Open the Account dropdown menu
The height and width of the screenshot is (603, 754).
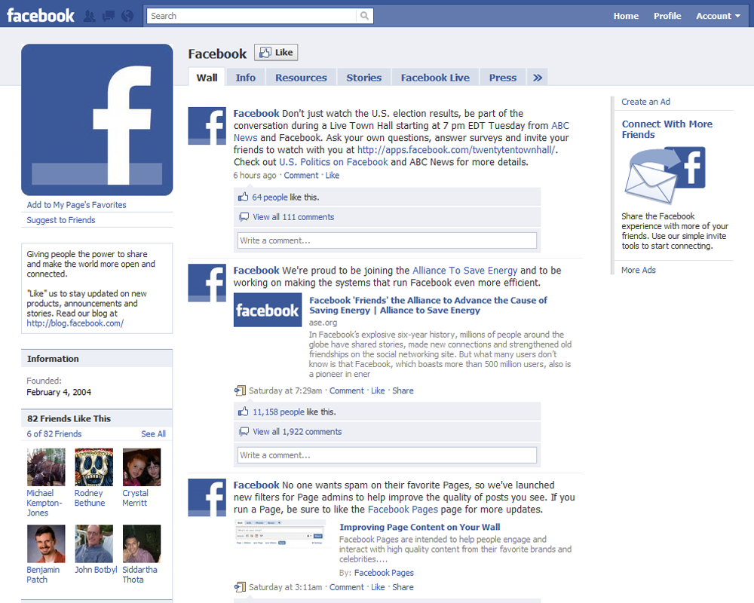pyautogui.click(x=718, y=16)
